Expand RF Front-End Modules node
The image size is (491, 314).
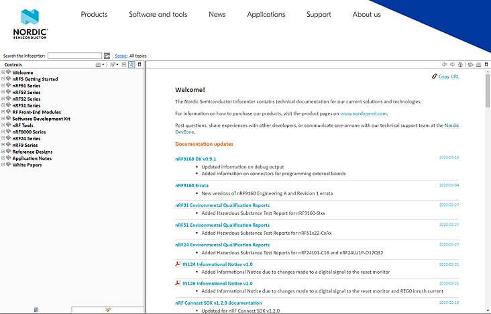(3, 111)
